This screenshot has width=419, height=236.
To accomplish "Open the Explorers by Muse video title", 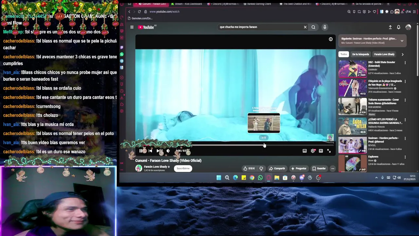I will click(x=373, y=157).
